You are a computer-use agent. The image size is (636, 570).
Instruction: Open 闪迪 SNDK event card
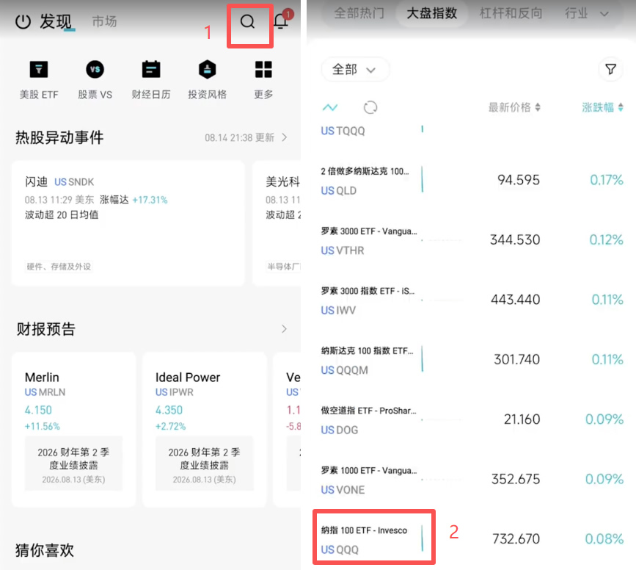(128, 223)
